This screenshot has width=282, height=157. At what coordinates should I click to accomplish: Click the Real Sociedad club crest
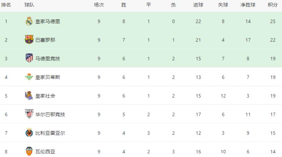[x=29, y=96]
